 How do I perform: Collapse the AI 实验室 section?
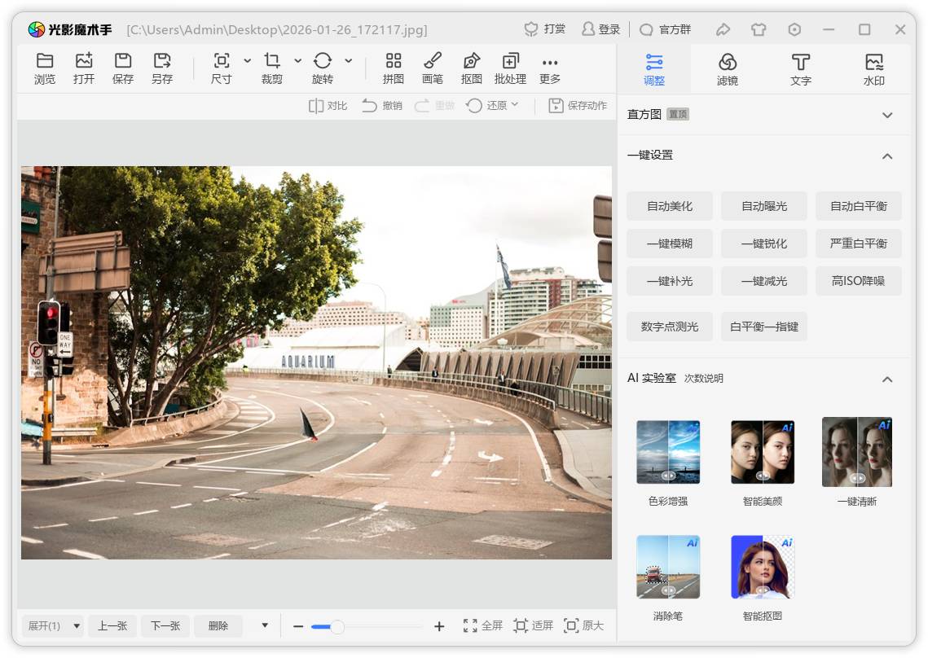(x=887, y=379)
